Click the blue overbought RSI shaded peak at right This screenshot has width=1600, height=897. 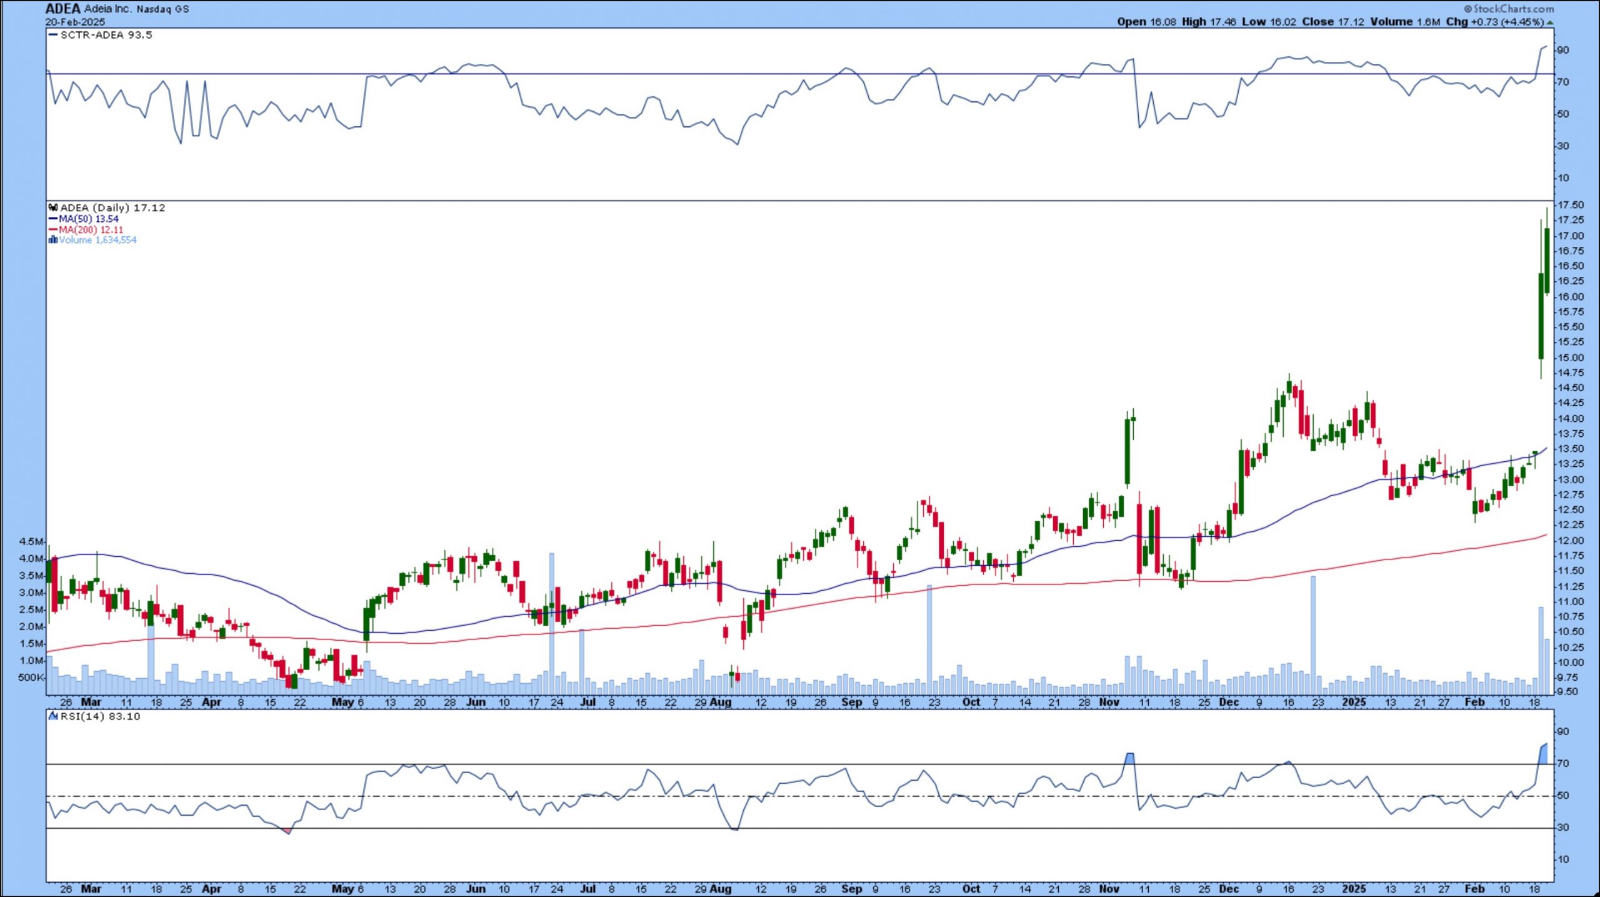pos(1543,754)
